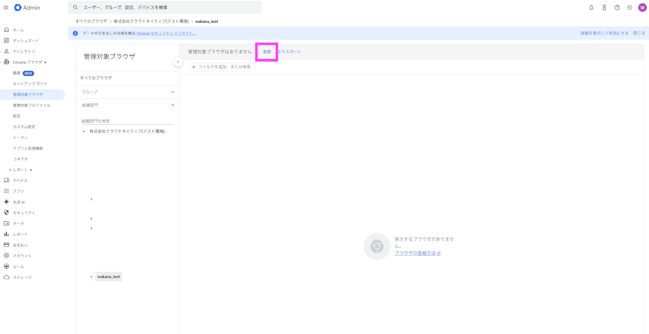Open the Google apps grid
This screenshot has width=649, height=334.
630,8
